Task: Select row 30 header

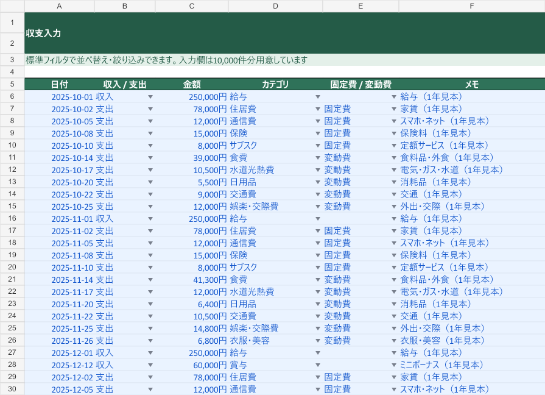Action: point(12,389)
